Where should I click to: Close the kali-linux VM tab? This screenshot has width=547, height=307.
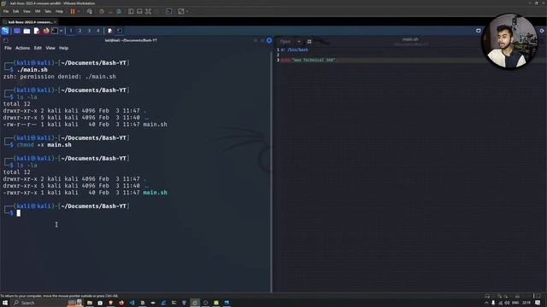(55, 22)
